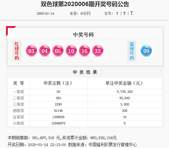This screenshot has width=169, height=148.
Task: Click the 中奖注数 column header
Action: [x=58, y=83]
